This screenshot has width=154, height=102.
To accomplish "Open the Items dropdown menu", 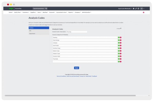I will click(x=40, y=12).
